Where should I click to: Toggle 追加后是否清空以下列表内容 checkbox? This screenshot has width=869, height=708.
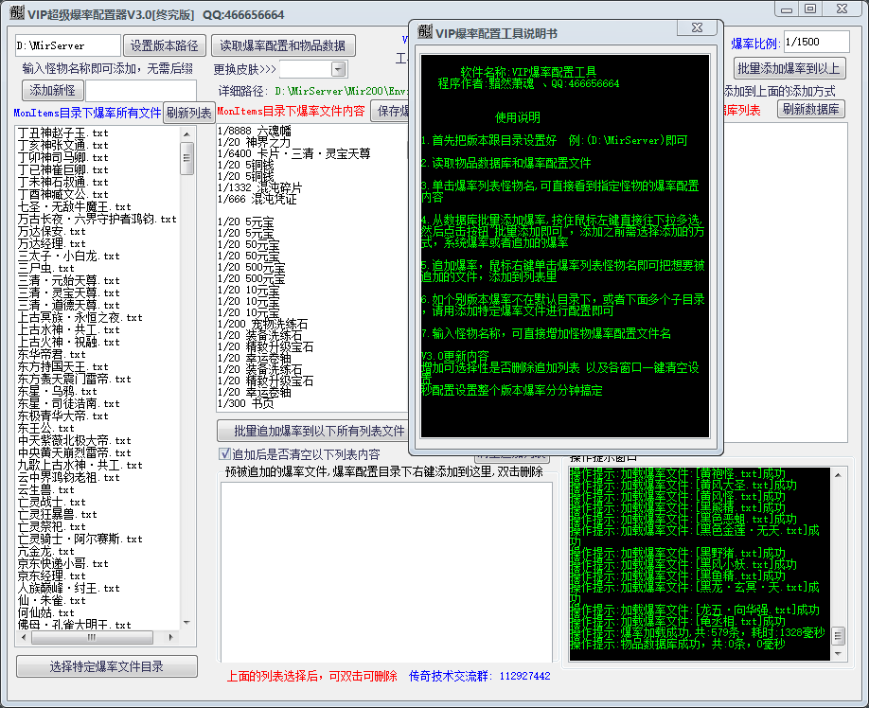pos(225,454)
